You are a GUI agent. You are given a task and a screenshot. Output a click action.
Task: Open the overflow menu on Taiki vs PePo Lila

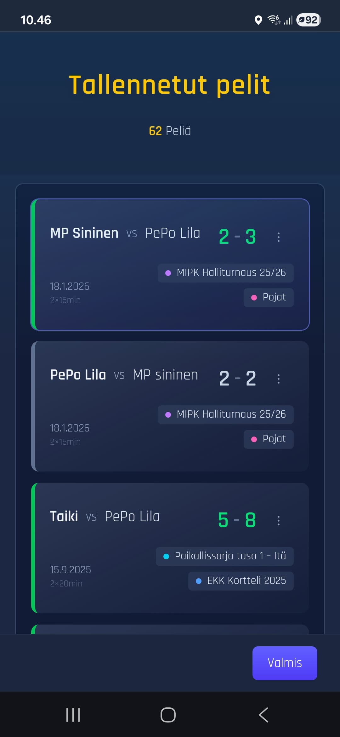pos(279,520)
